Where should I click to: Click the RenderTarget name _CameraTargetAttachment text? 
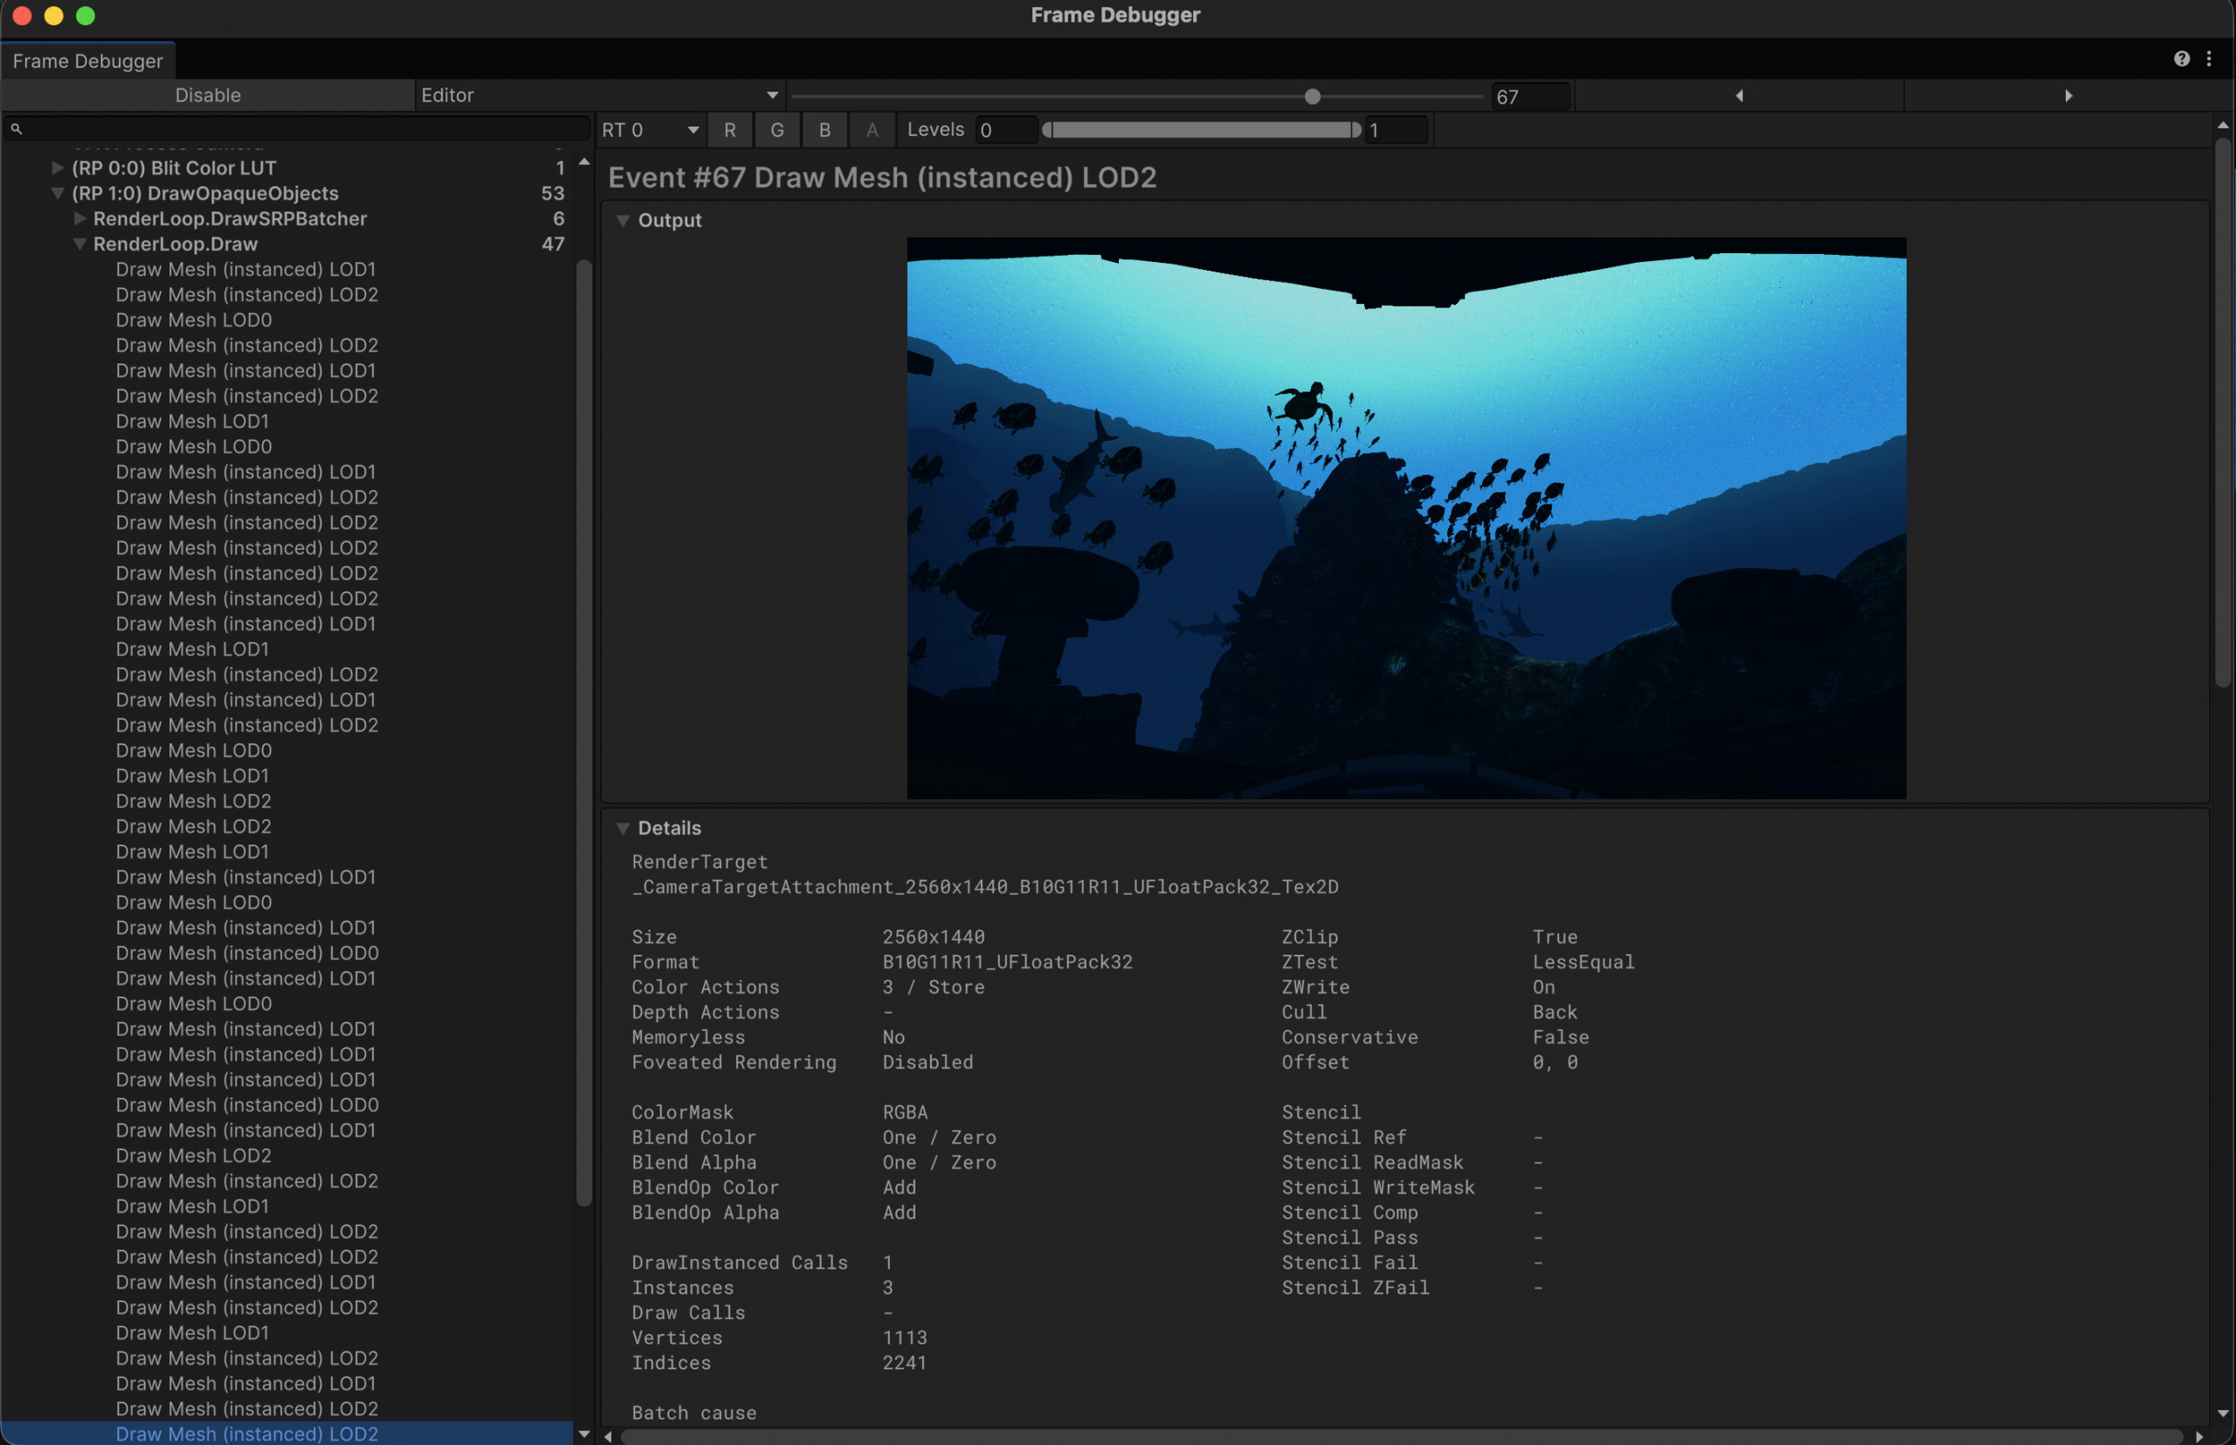pos(985,887)
